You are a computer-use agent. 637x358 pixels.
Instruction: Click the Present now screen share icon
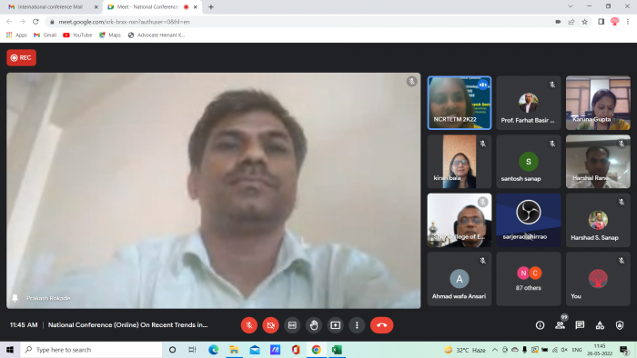(x=335, y=325)
